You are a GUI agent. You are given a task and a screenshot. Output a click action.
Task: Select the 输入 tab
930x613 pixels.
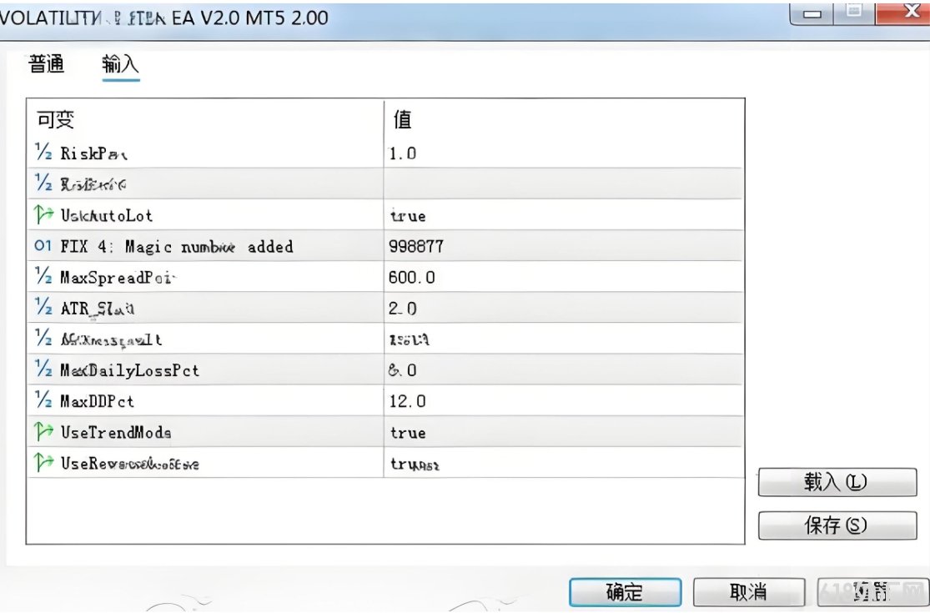pyautogui.click(x=120, y=64)
